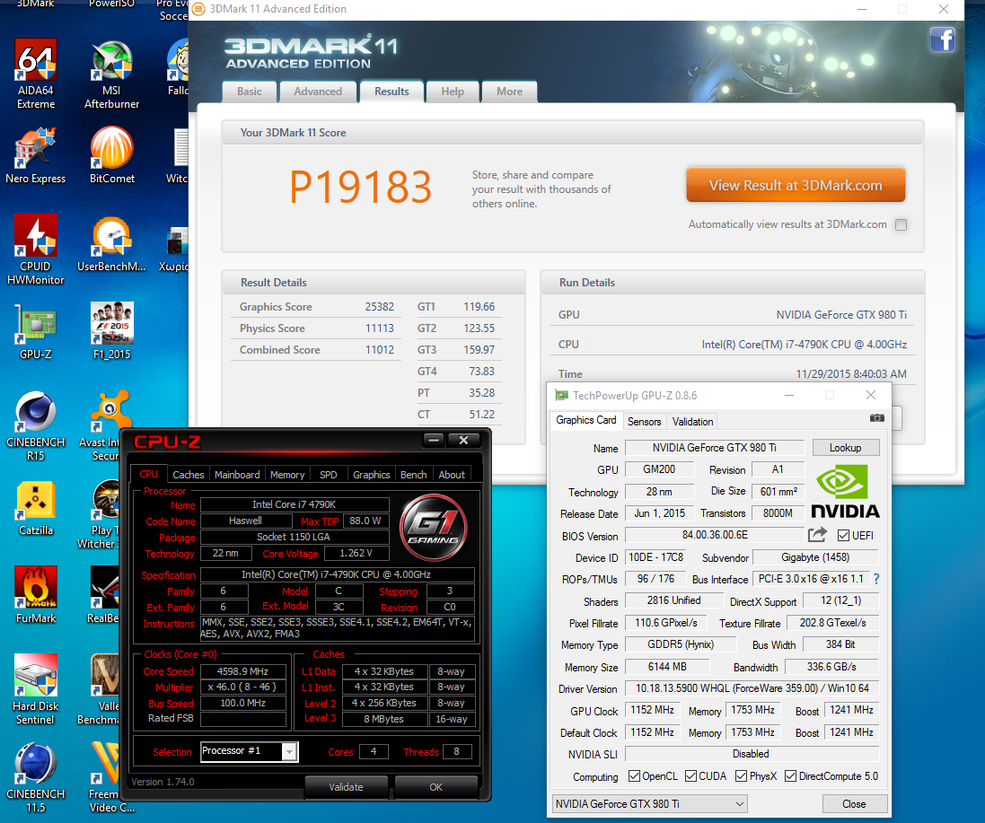Click GPU-Z Name field GTX 980 Ti

click(x=714, y=448)
